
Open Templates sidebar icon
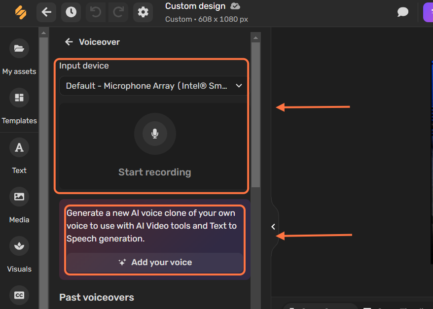[x=19, y=98]
